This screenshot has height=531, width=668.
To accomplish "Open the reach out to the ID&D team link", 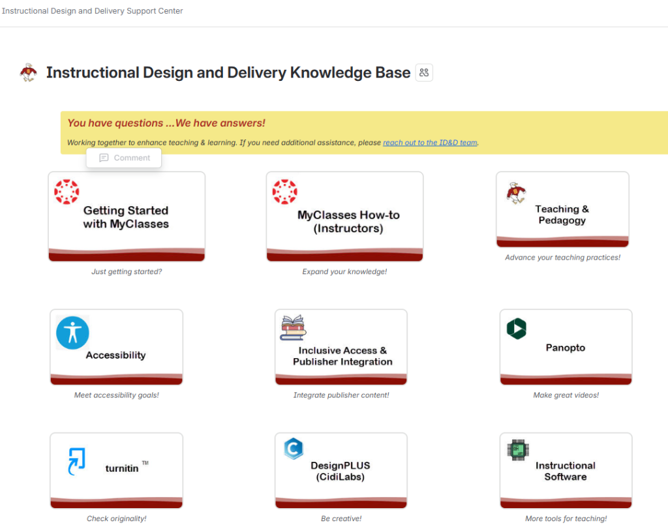I will coord(430,142).
